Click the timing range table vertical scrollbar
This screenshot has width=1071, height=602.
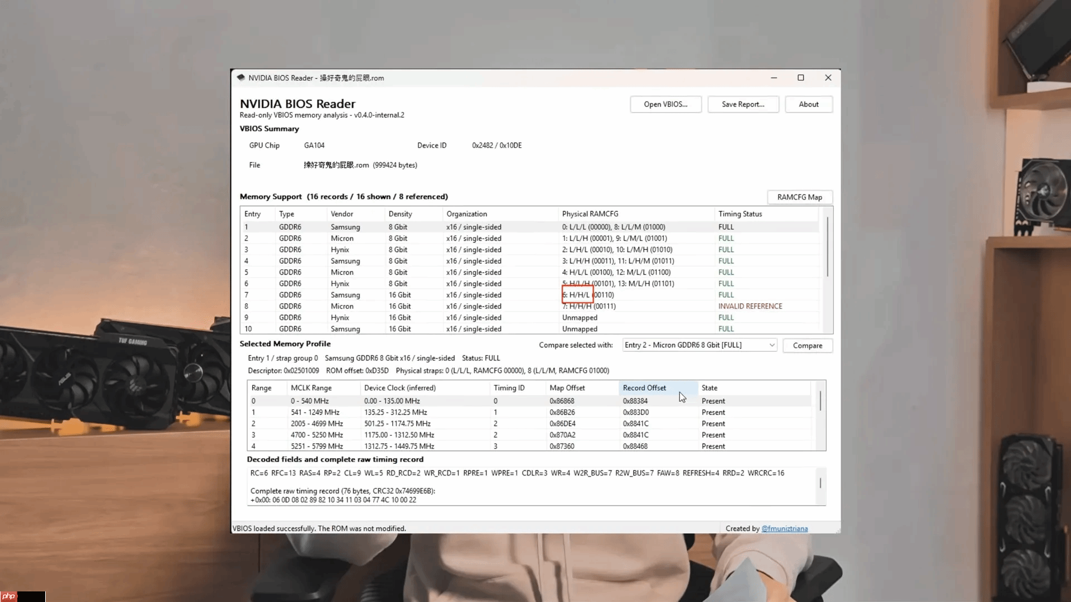pos(820,401)
